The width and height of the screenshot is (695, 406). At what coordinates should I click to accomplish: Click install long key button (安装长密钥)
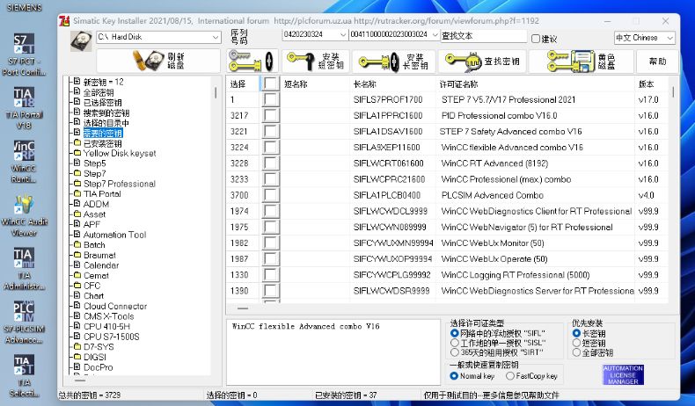click(x=394, y=62)
